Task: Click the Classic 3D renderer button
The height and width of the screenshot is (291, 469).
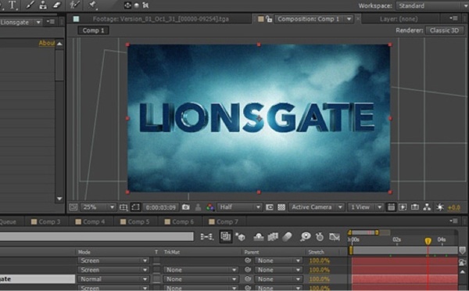Action: (x=444, y=31)
